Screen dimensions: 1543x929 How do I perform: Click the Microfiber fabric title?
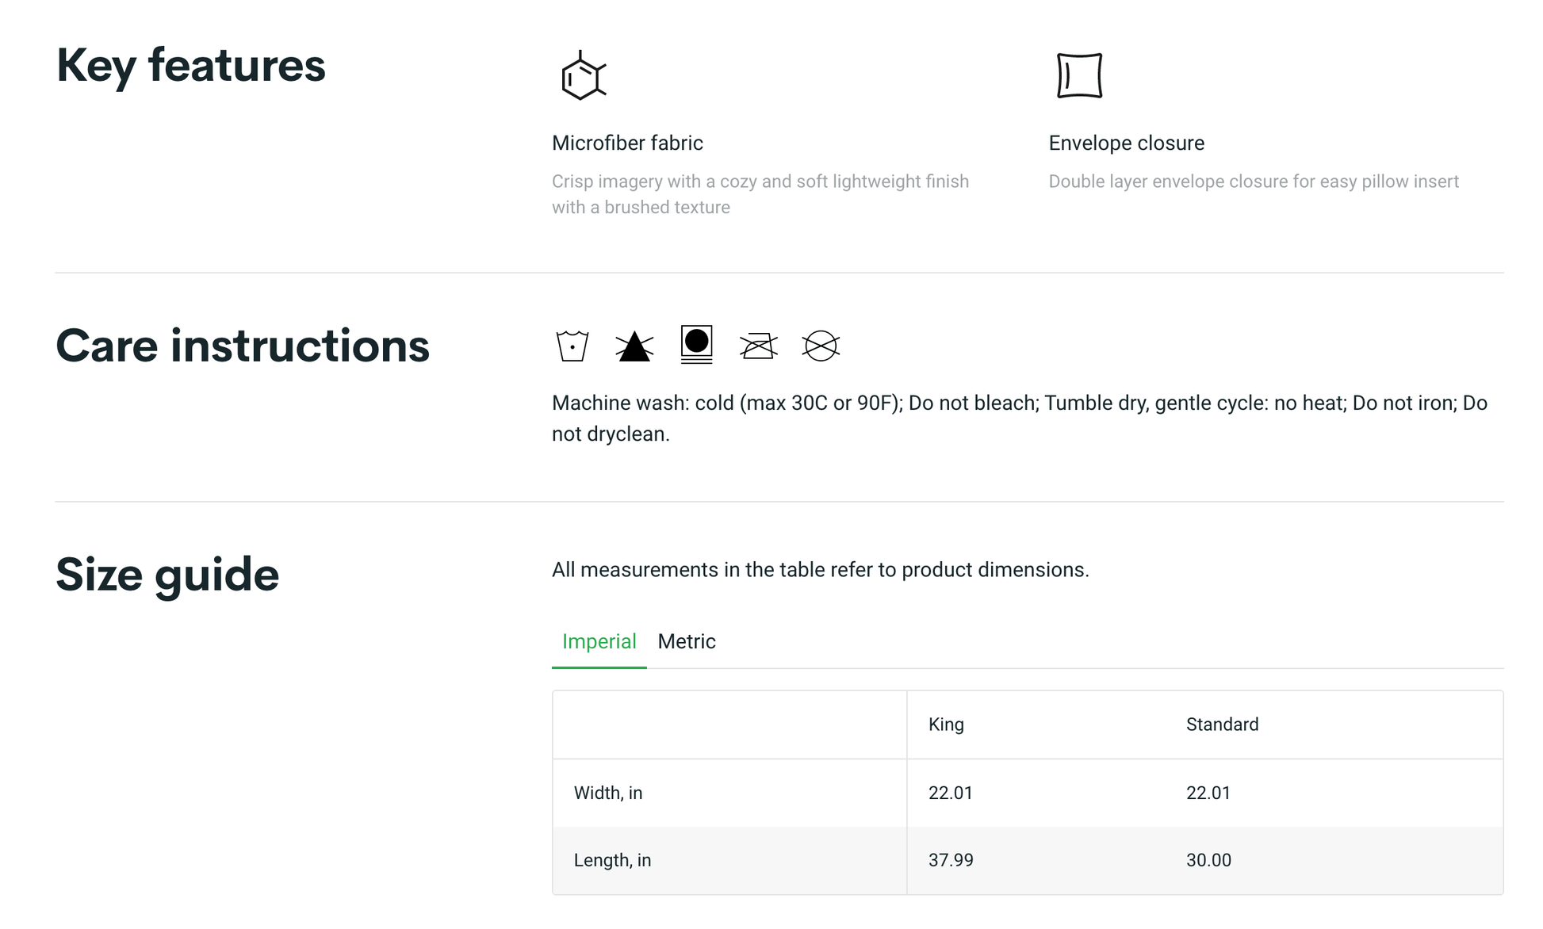627,143
